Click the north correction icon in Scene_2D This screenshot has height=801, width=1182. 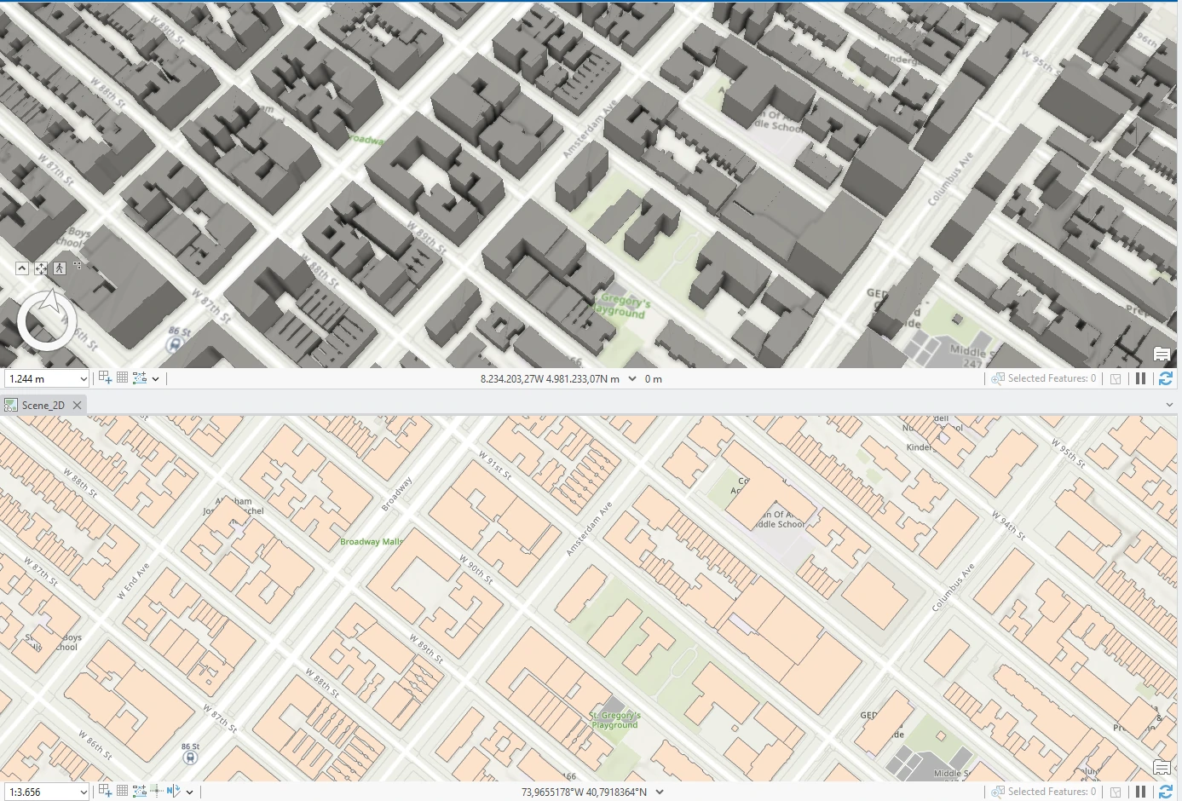point(174,791)
